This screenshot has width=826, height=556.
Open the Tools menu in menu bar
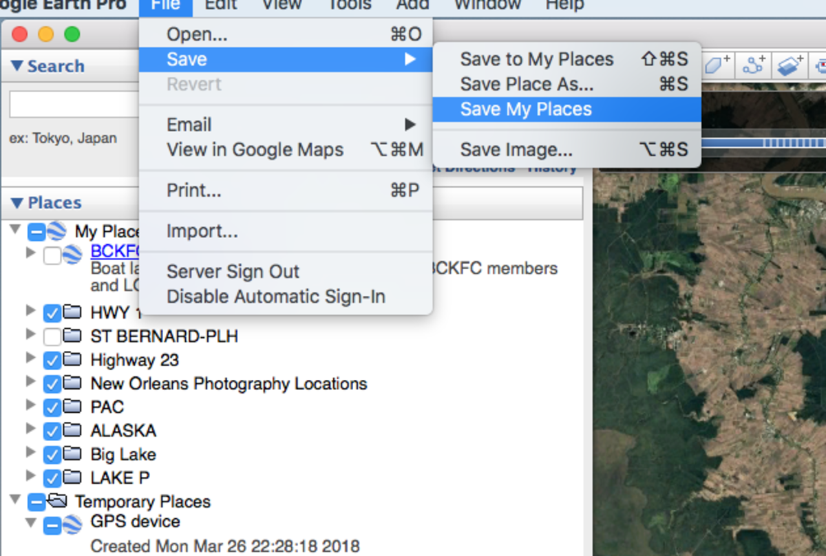tap(349, 6)
